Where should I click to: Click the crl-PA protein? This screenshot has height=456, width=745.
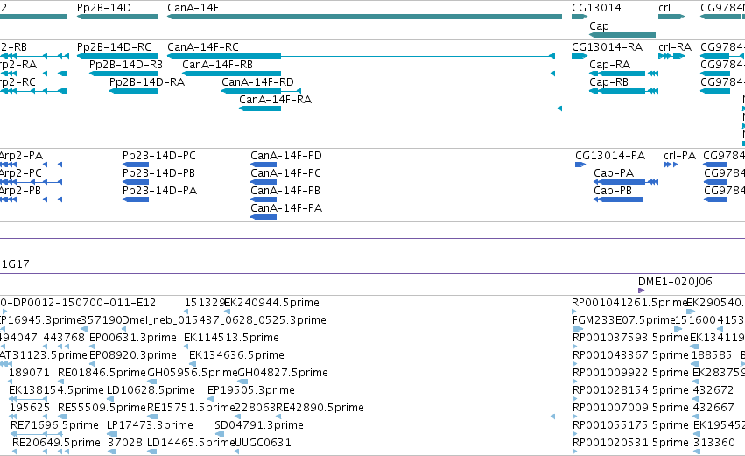pyautogui.click(x=671, y=165)
